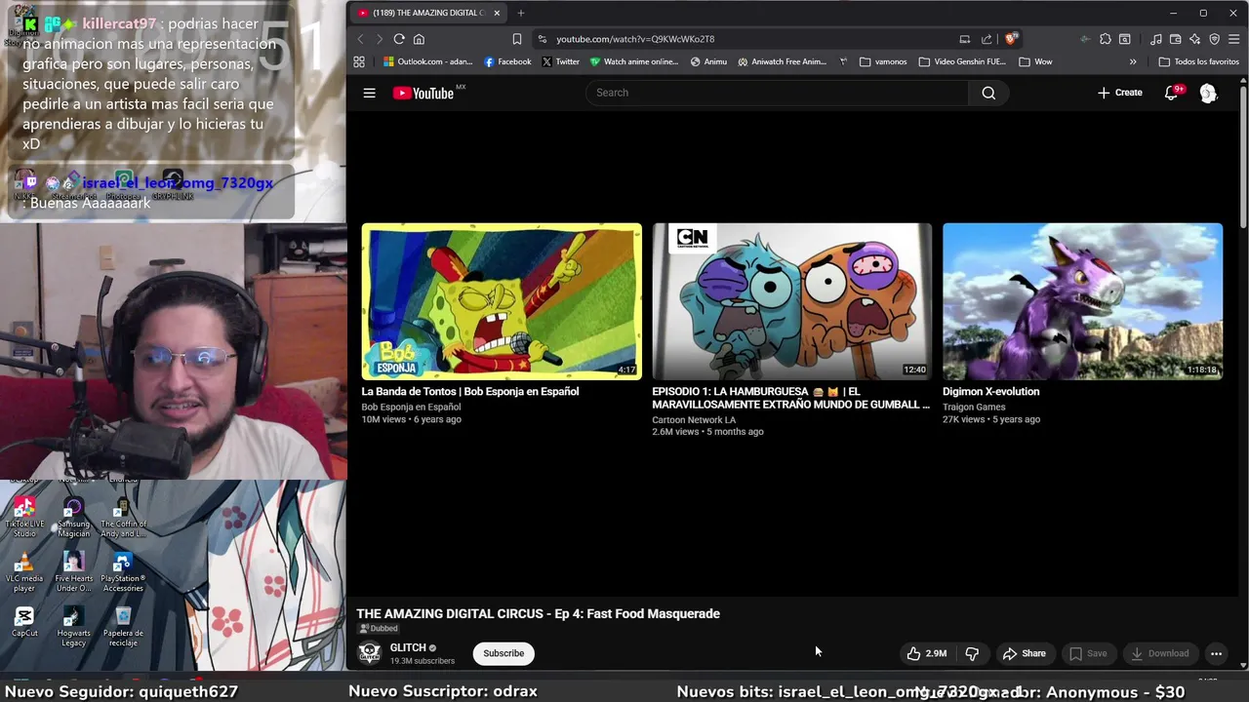The height and width of the screenshot is (702, 1249).
Task: Go back to previous page
Action: pyautogui.click(x=360, y=39)
